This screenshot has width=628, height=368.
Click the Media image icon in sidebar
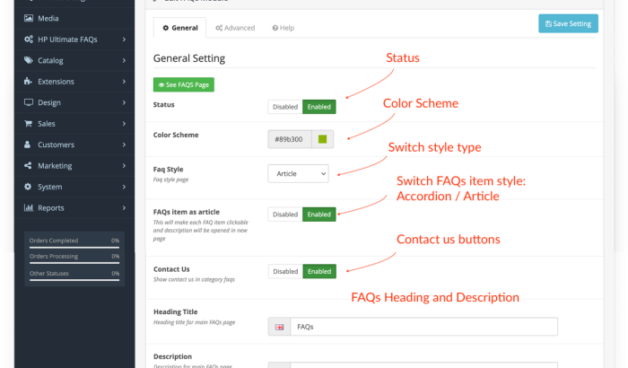[x=29, y=18]
